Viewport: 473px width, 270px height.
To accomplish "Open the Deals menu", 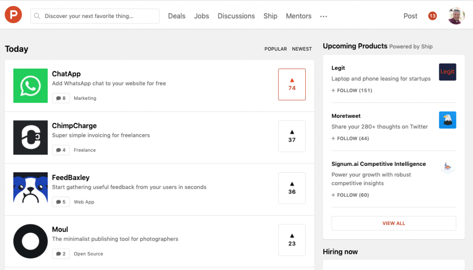I will (176, 16).
